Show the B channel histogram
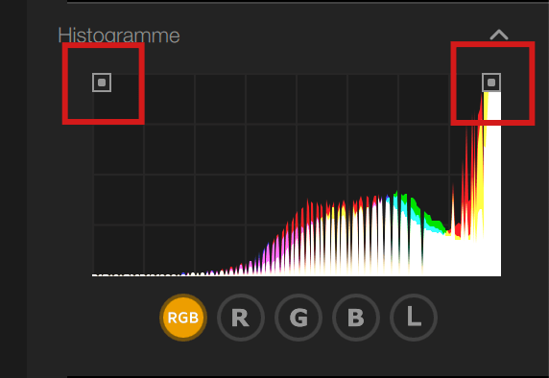The image size is (549, 378). (356, 318)
